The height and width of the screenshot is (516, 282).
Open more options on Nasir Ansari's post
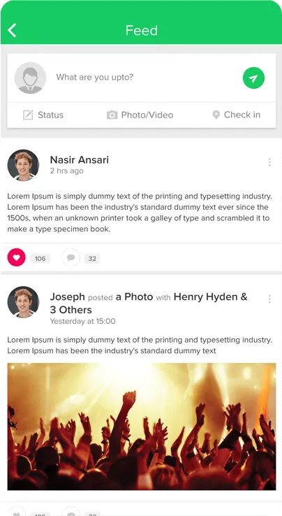[x=269, y=162]
